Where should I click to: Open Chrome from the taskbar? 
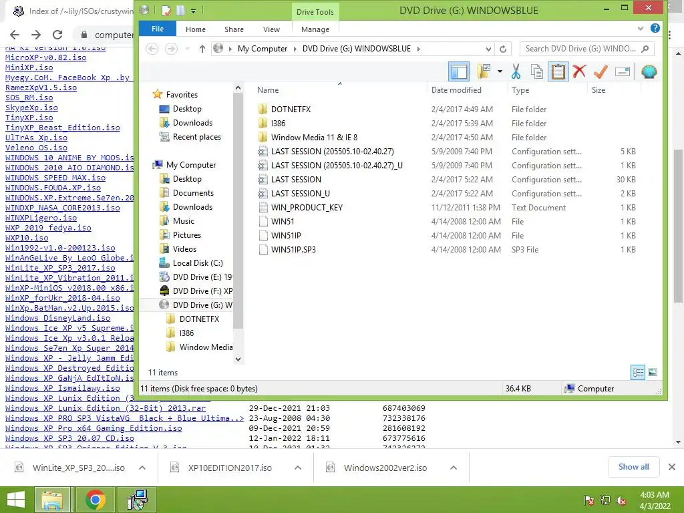(95, 500)
